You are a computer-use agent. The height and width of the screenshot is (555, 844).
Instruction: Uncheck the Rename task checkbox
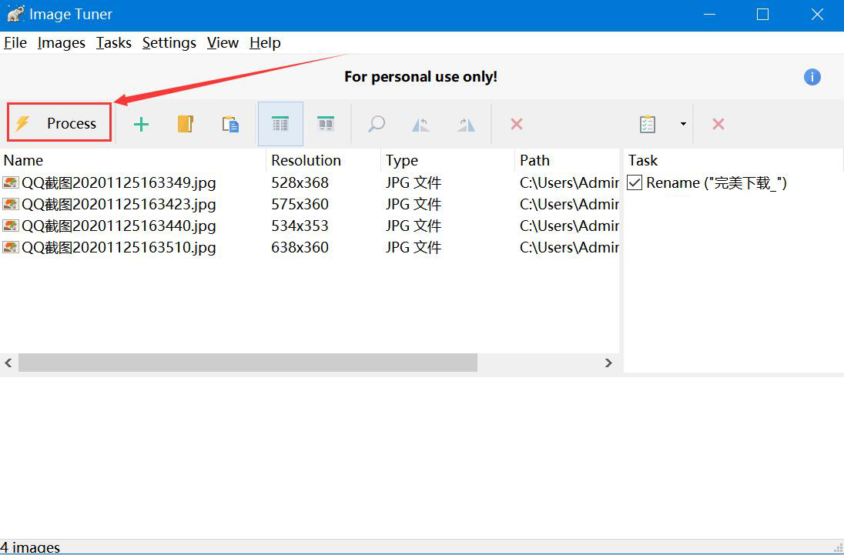click(x=635, y=182)
